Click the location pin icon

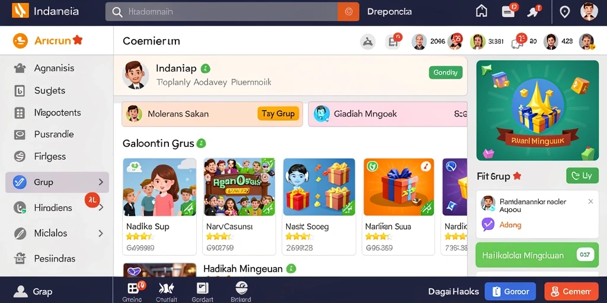pos(565,12)
